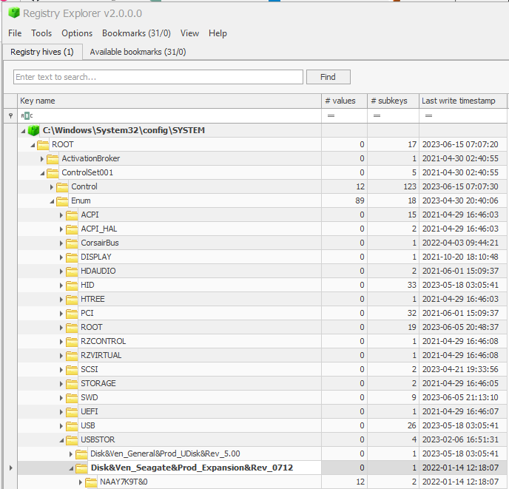Click the STORAGE folder icon
509x489 pixels.
(x=72, y=384)
